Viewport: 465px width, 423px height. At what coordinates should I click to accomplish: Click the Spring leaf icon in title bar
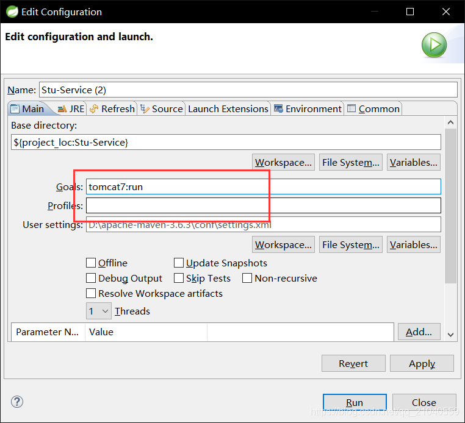click(12, 12)
